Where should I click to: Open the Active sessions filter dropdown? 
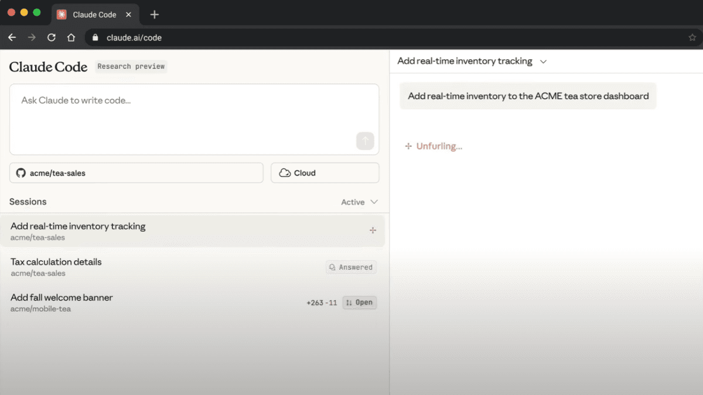[x=359, y=202]
